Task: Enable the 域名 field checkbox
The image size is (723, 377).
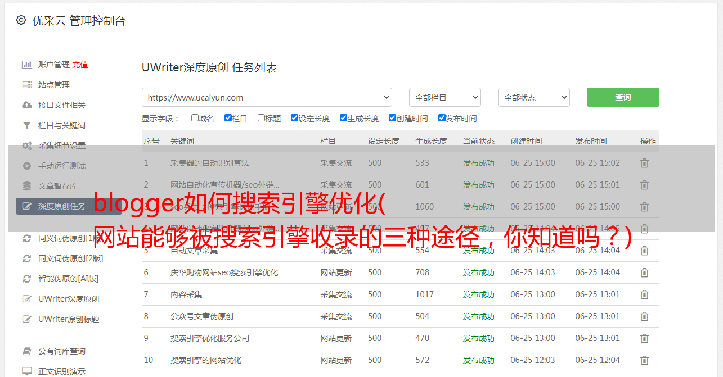Action: pyautogui.click(x=195, y=118)
